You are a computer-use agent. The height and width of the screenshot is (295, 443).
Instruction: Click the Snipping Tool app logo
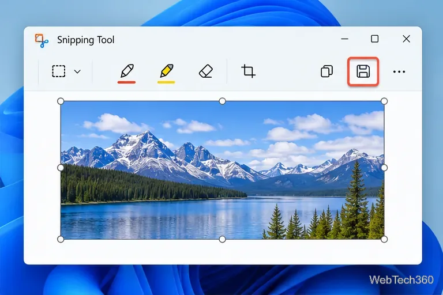tap(42, 40)
